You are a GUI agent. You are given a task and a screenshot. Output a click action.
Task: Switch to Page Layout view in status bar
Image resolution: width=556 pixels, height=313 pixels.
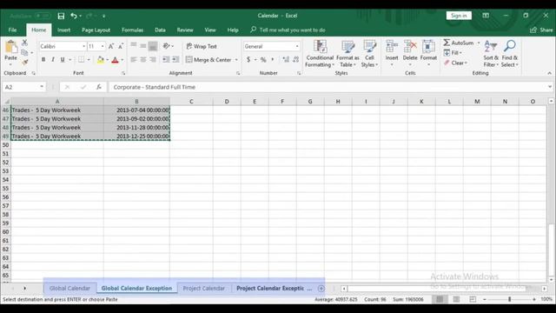456,299
